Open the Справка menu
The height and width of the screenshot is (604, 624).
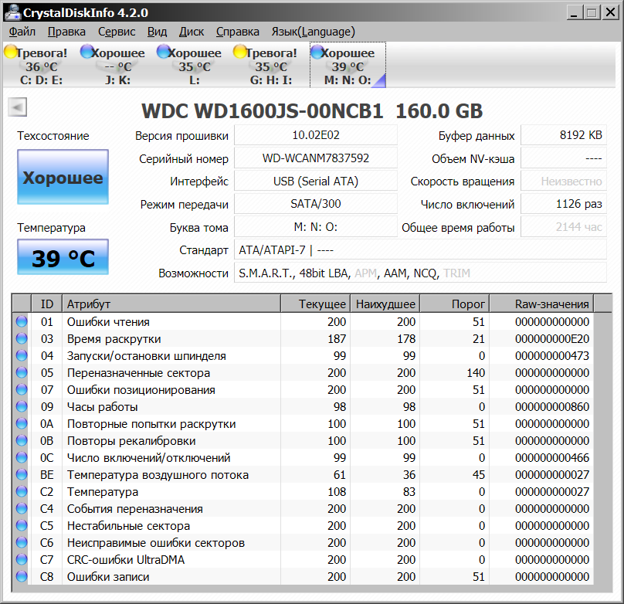(237, 32)
